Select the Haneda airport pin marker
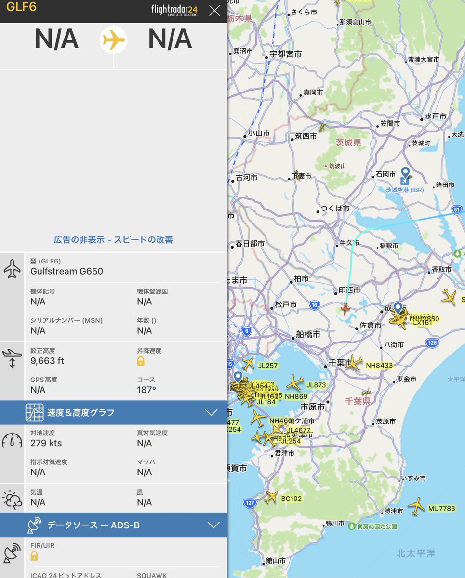 [238, 378]
